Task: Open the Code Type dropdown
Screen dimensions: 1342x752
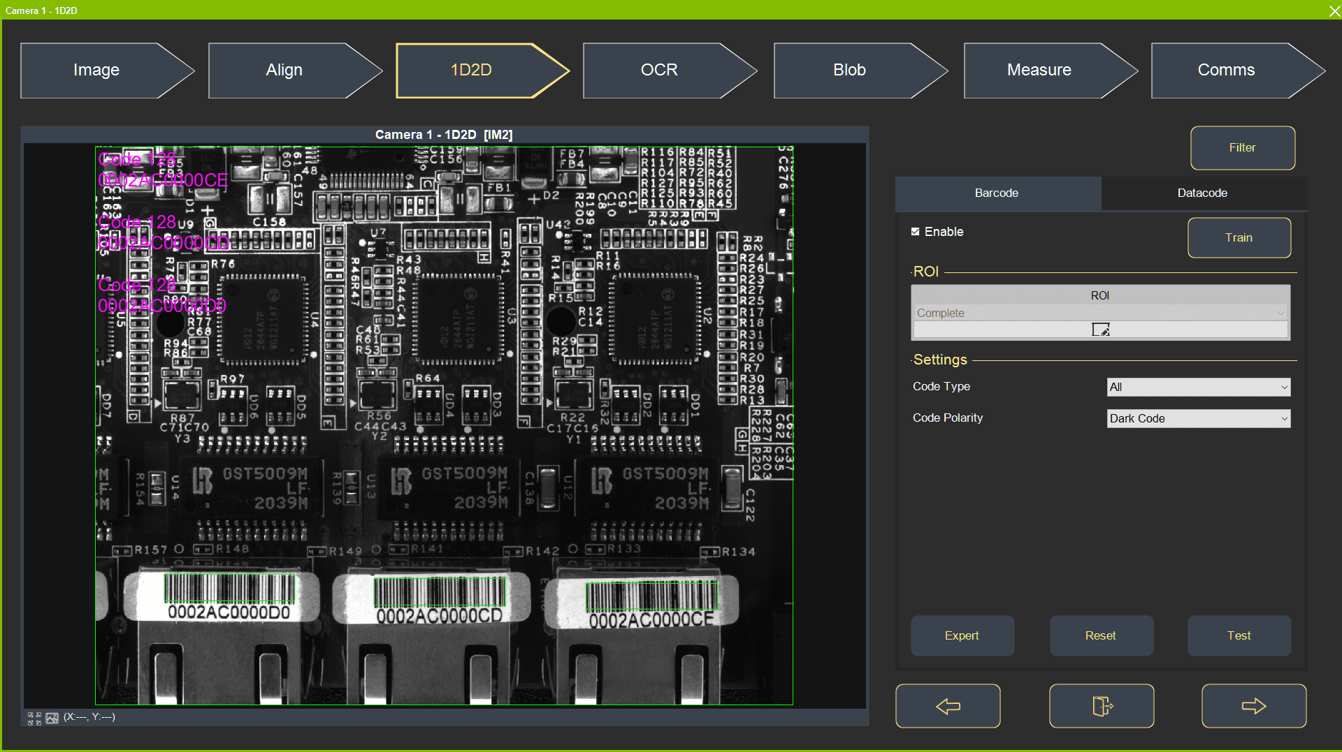Action: 1199,387
